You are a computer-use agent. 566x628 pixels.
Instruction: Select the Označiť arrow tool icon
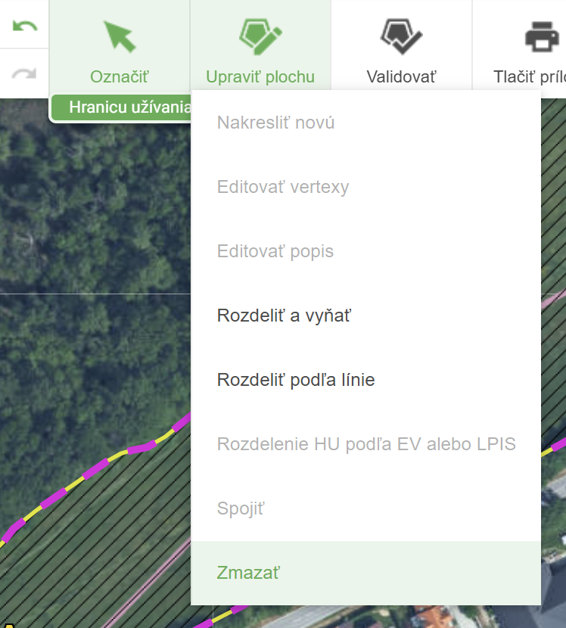pyautogui.click(x=120, y=37)
